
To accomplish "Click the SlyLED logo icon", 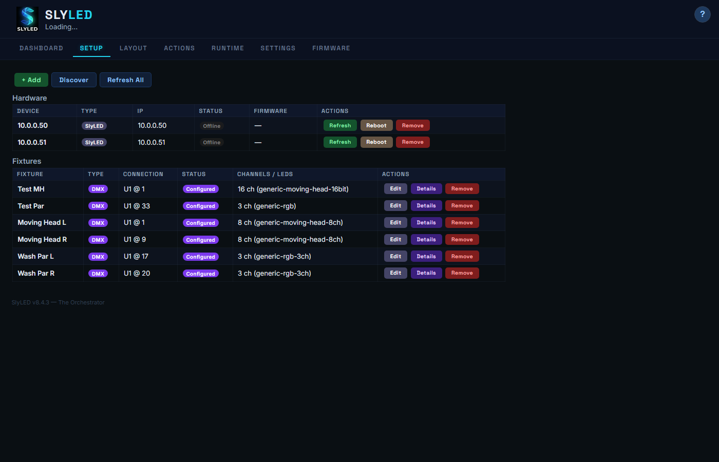I will (27, 19).
